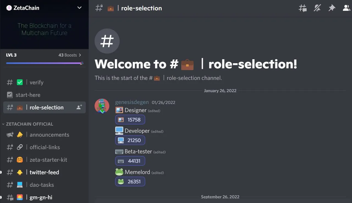Switch to the twitter-feed channel

coord(44,172)
